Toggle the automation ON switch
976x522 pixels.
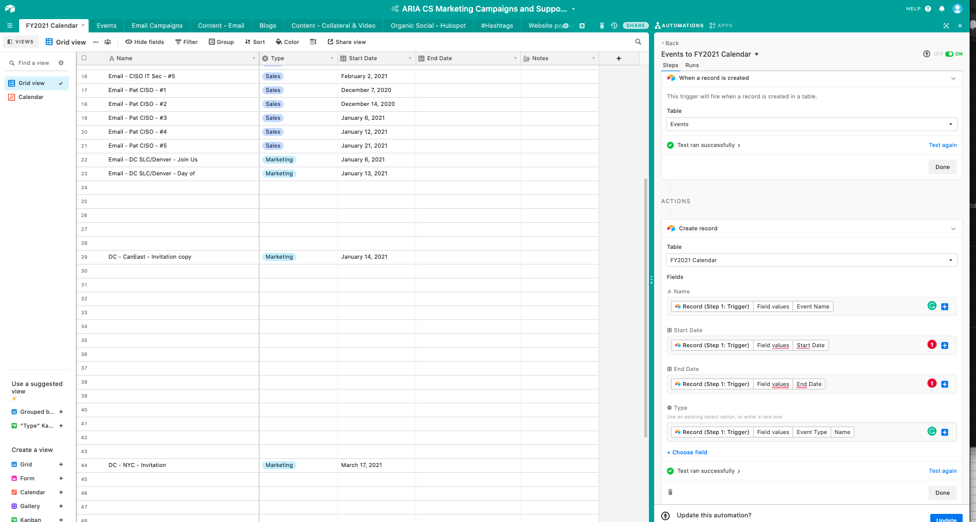pos(949,54)
